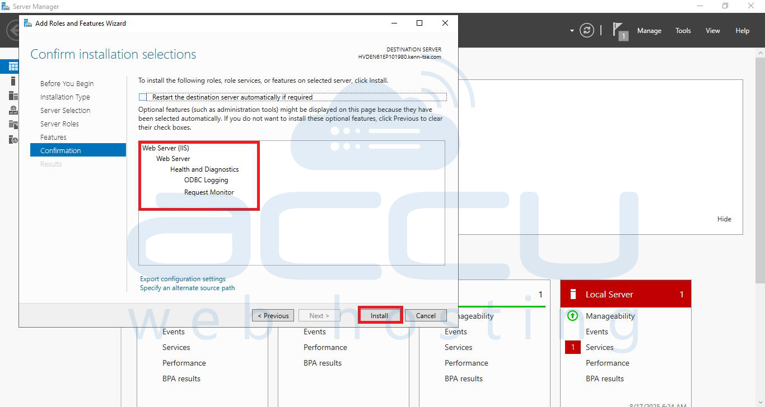This screenshot has width=765, height=407.
Task: Click the refresh icon in the toolbar
Action: pyautogui.click(x=586, y=30)
